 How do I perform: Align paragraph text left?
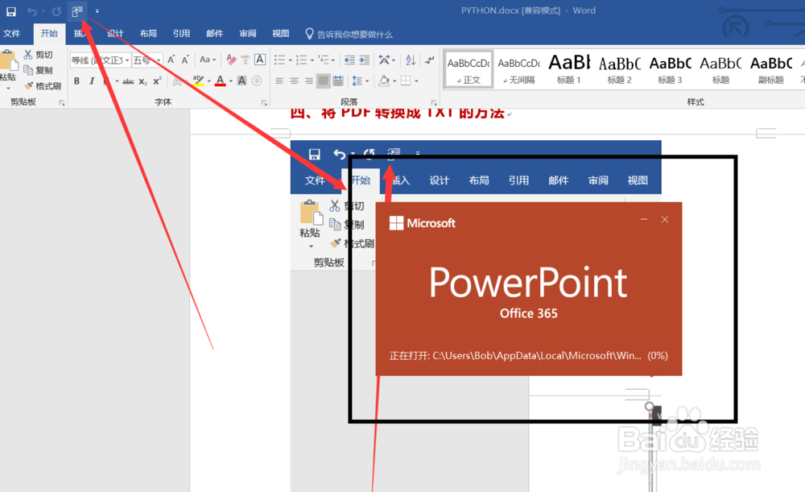(x=279, y=81)
